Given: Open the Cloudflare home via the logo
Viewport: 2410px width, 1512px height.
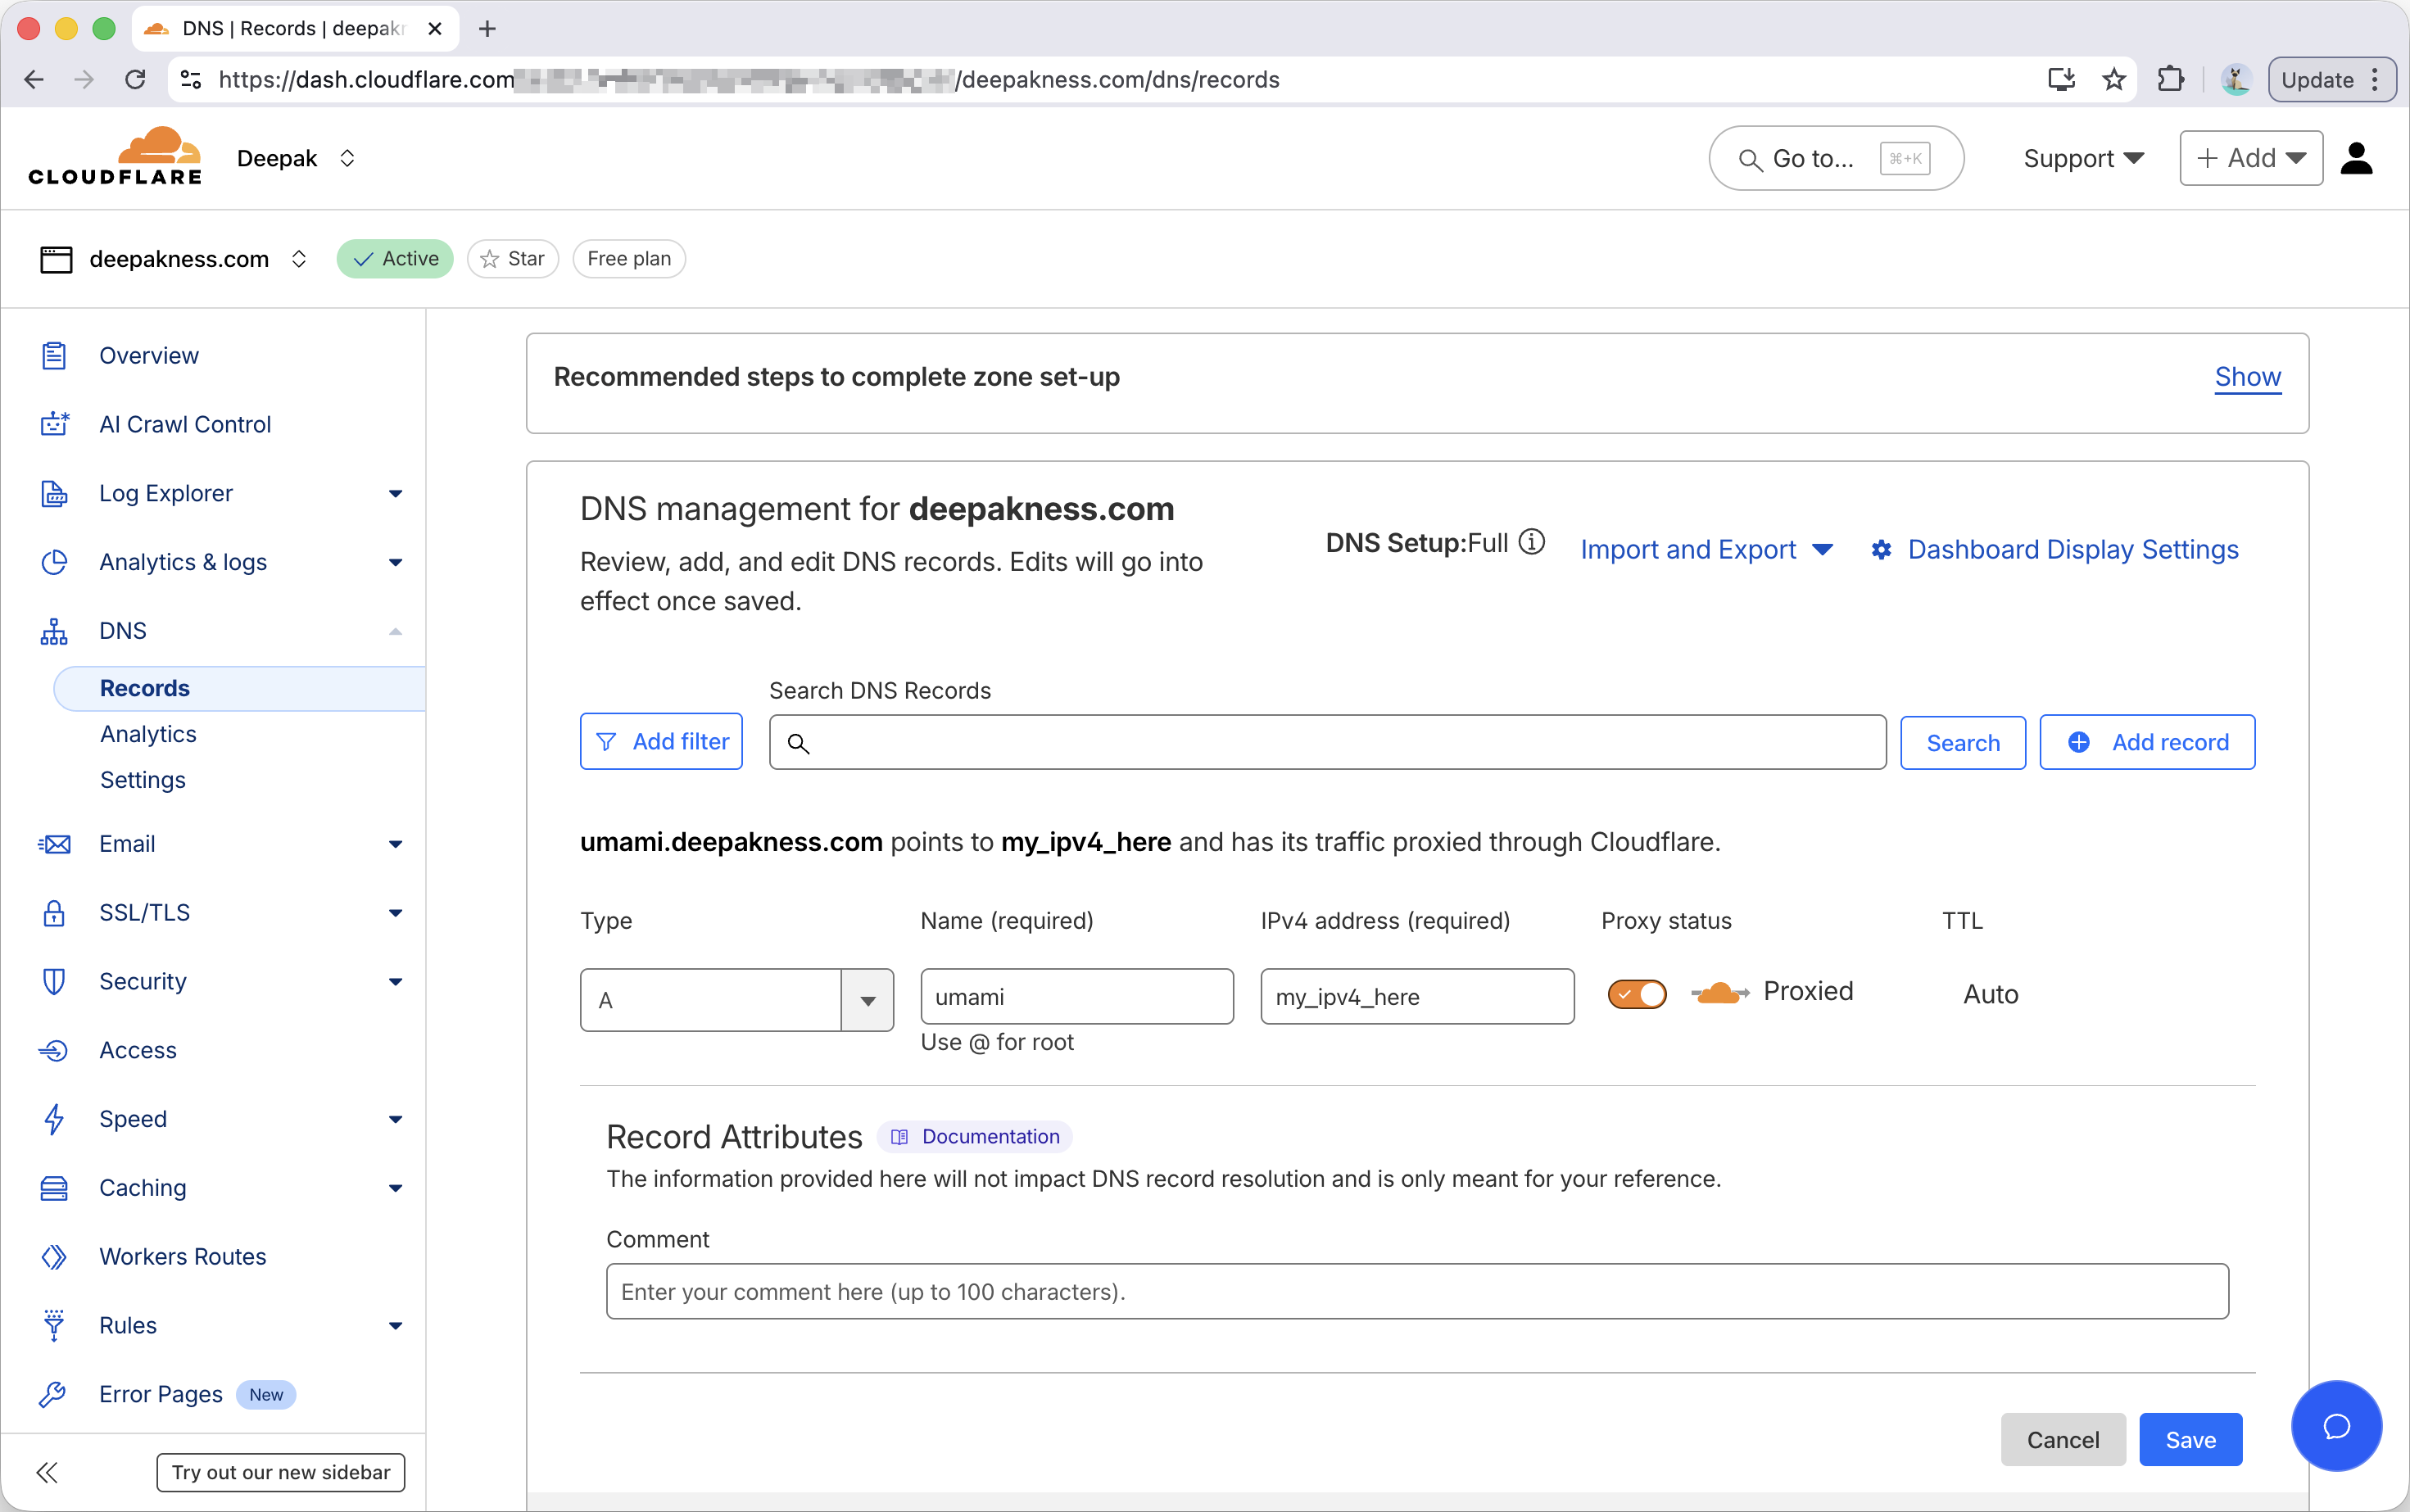Looking at the screenshot, I should [x=115, y=157].
